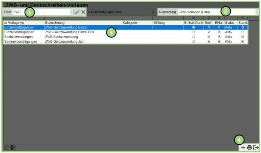Toggle EMail checkbox for ZWB Sachzuwendung
261x153 pixels.
point(219,37)
